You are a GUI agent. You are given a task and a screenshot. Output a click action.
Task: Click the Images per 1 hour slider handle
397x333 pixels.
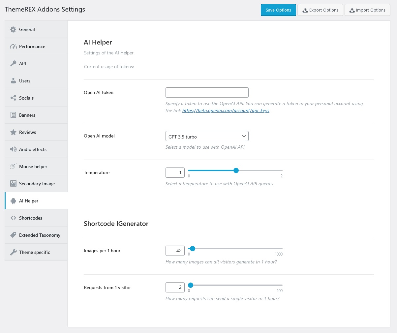[x=193, y=249]
